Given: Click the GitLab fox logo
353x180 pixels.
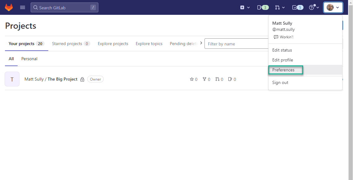Looking at the screenshot, I should click(x=9, y=7).
